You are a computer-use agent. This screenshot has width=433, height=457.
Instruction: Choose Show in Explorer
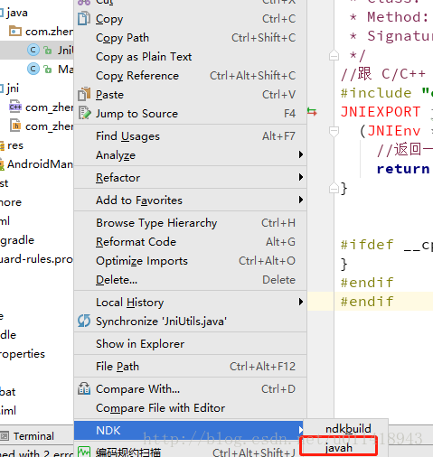coord(191,344)
